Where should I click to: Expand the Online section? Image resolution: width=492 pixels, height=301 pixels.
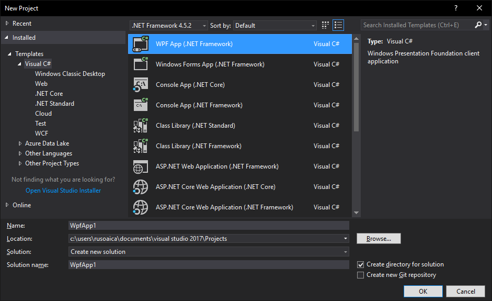(7, 205)
